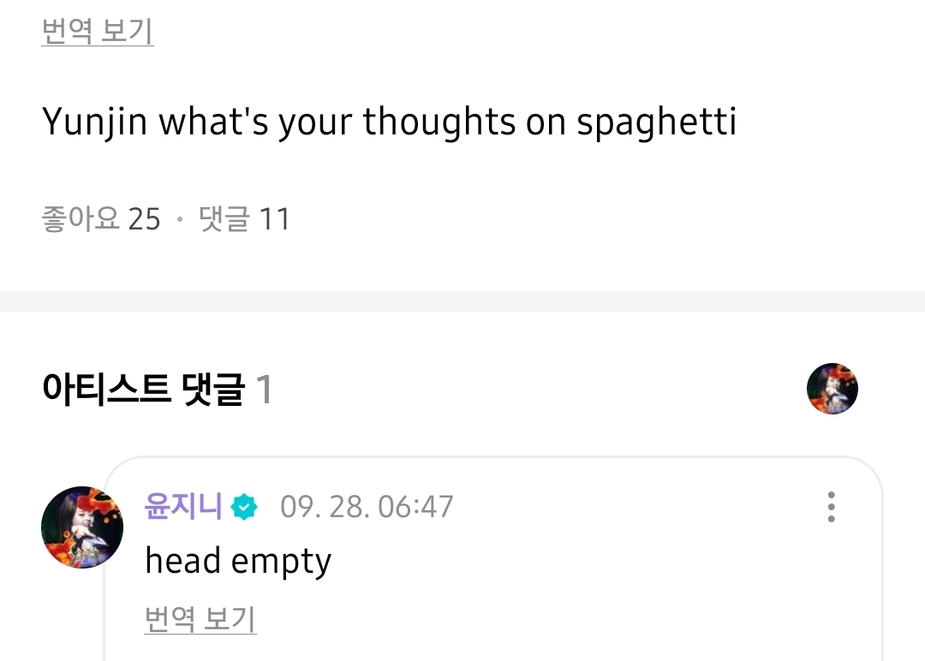Tap the comment count number 11

[x=274, y=220]
